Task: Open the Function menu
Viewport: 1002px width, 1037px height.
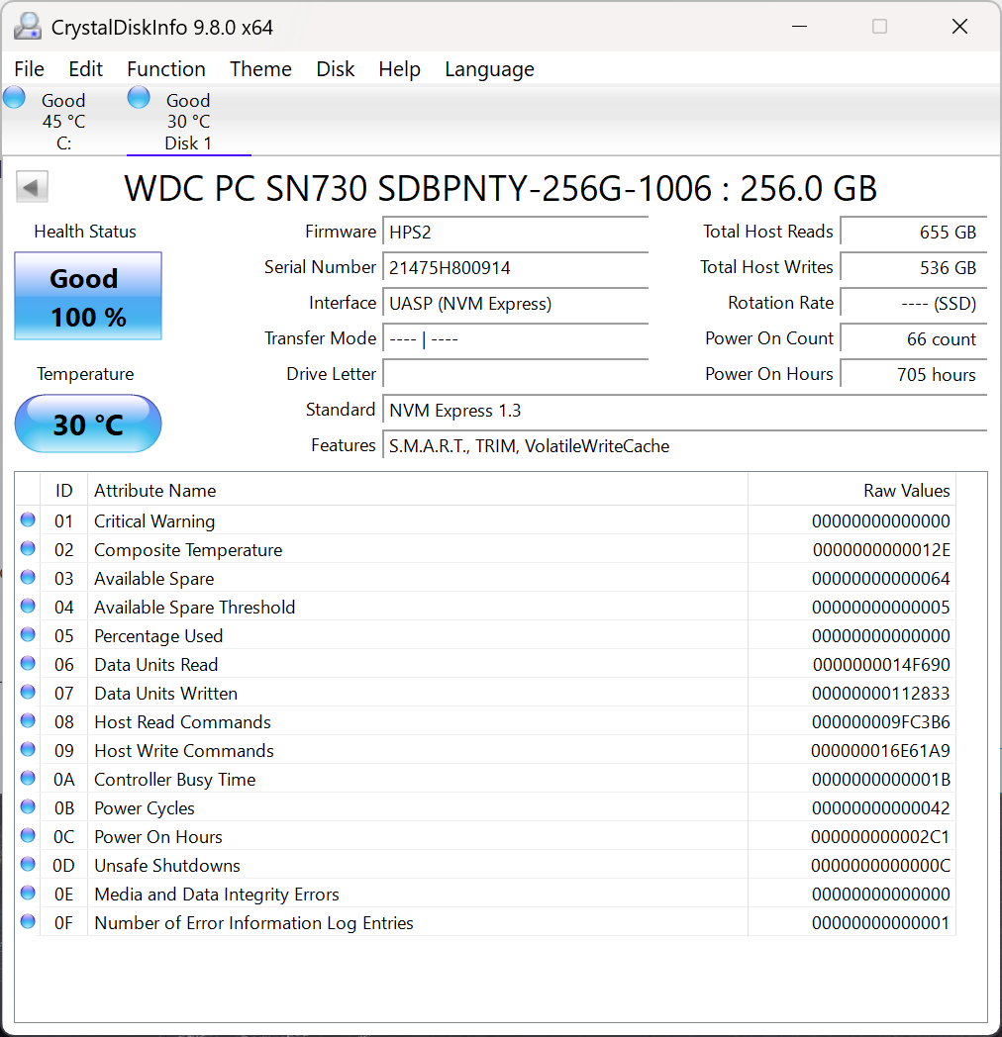Action: (x=166, y=69)
